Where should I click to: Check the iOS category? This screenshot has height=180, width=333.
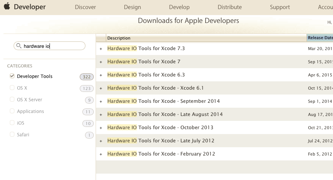[12, 122]
